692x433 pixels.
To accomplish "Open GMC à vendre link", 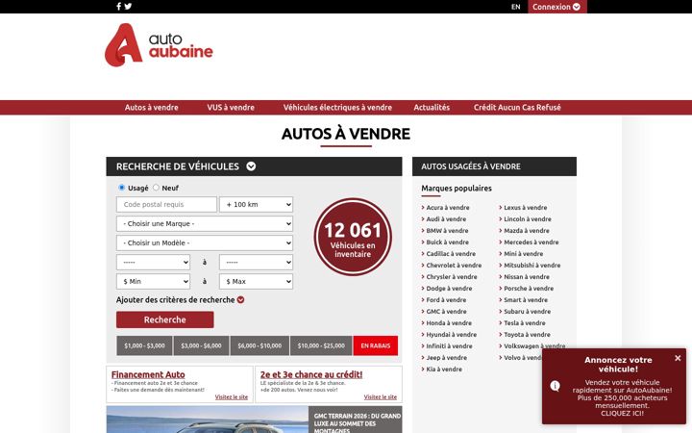I will tap(446, 311).
